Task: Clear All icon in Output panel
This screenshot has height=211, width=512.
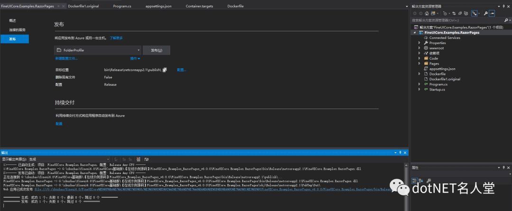Action: [x=138, y=159]
